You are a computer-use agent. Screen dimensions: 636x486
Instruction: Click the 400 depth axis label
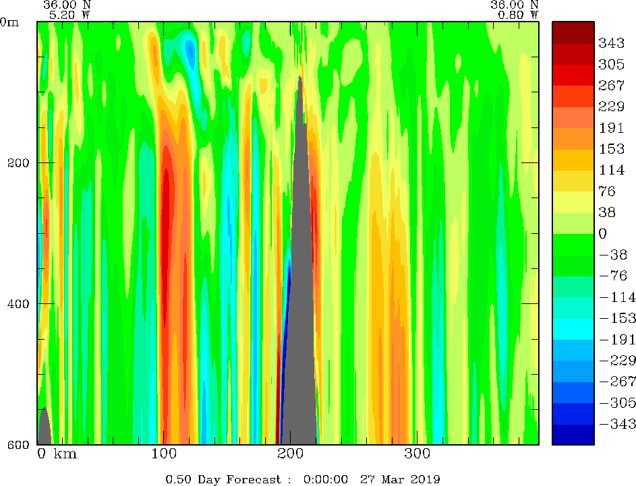(x=18, y=303)
